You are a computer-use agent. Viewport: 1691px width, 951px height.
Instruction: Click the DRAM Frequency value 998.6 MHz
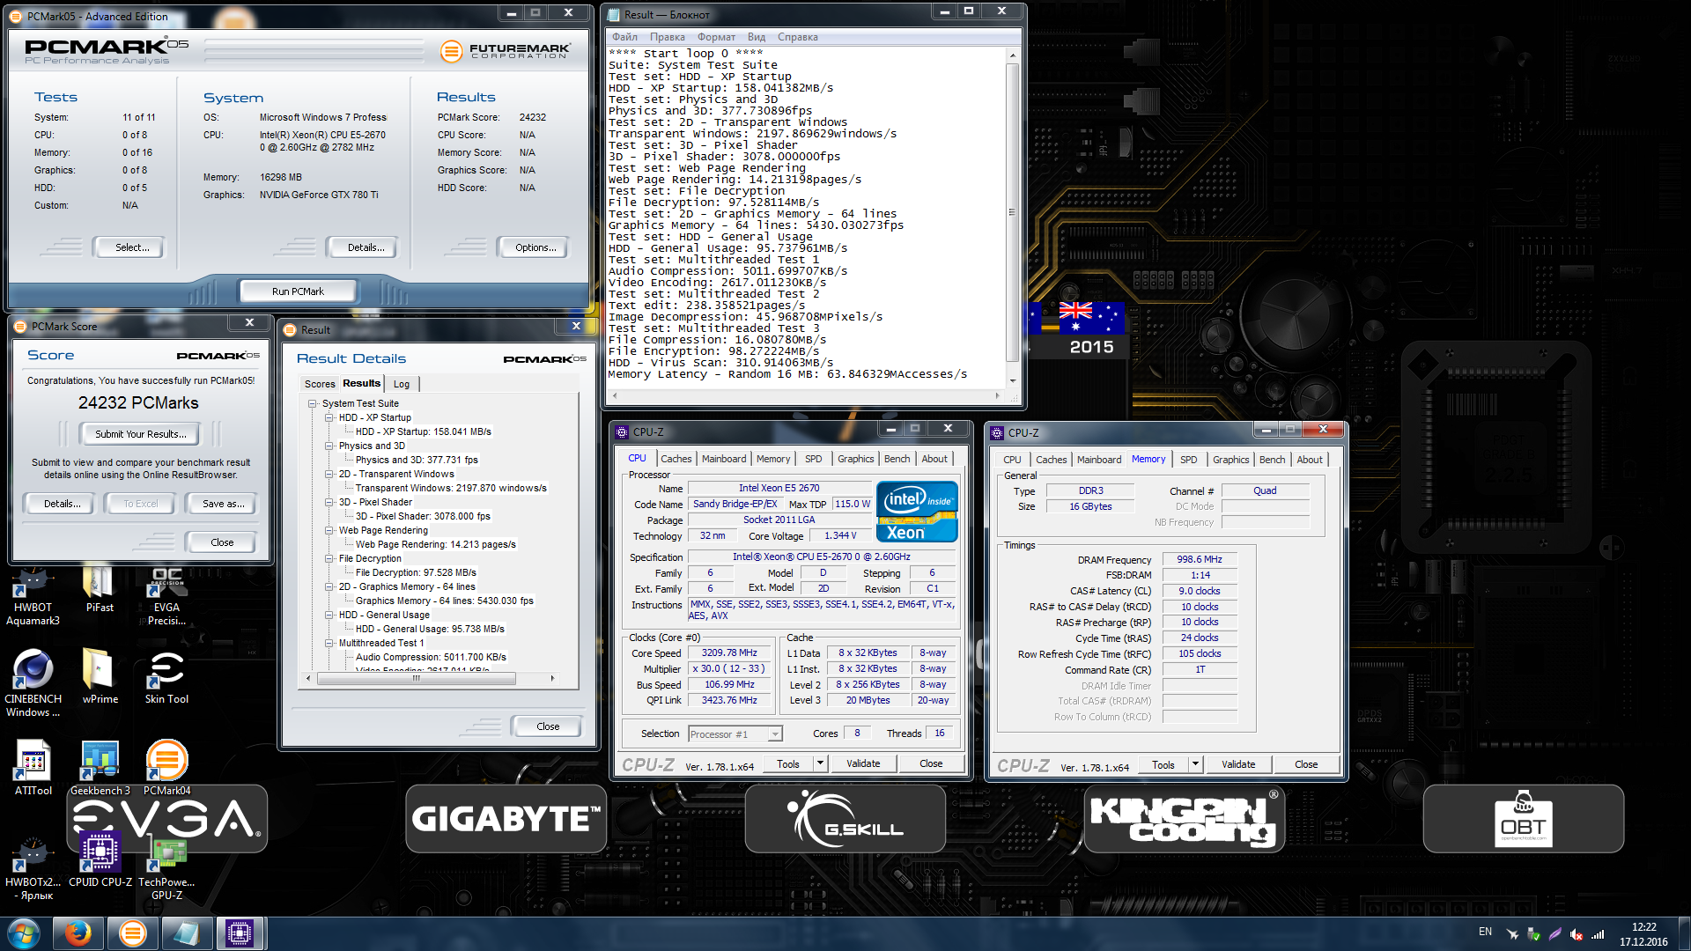pos(1199,560)
